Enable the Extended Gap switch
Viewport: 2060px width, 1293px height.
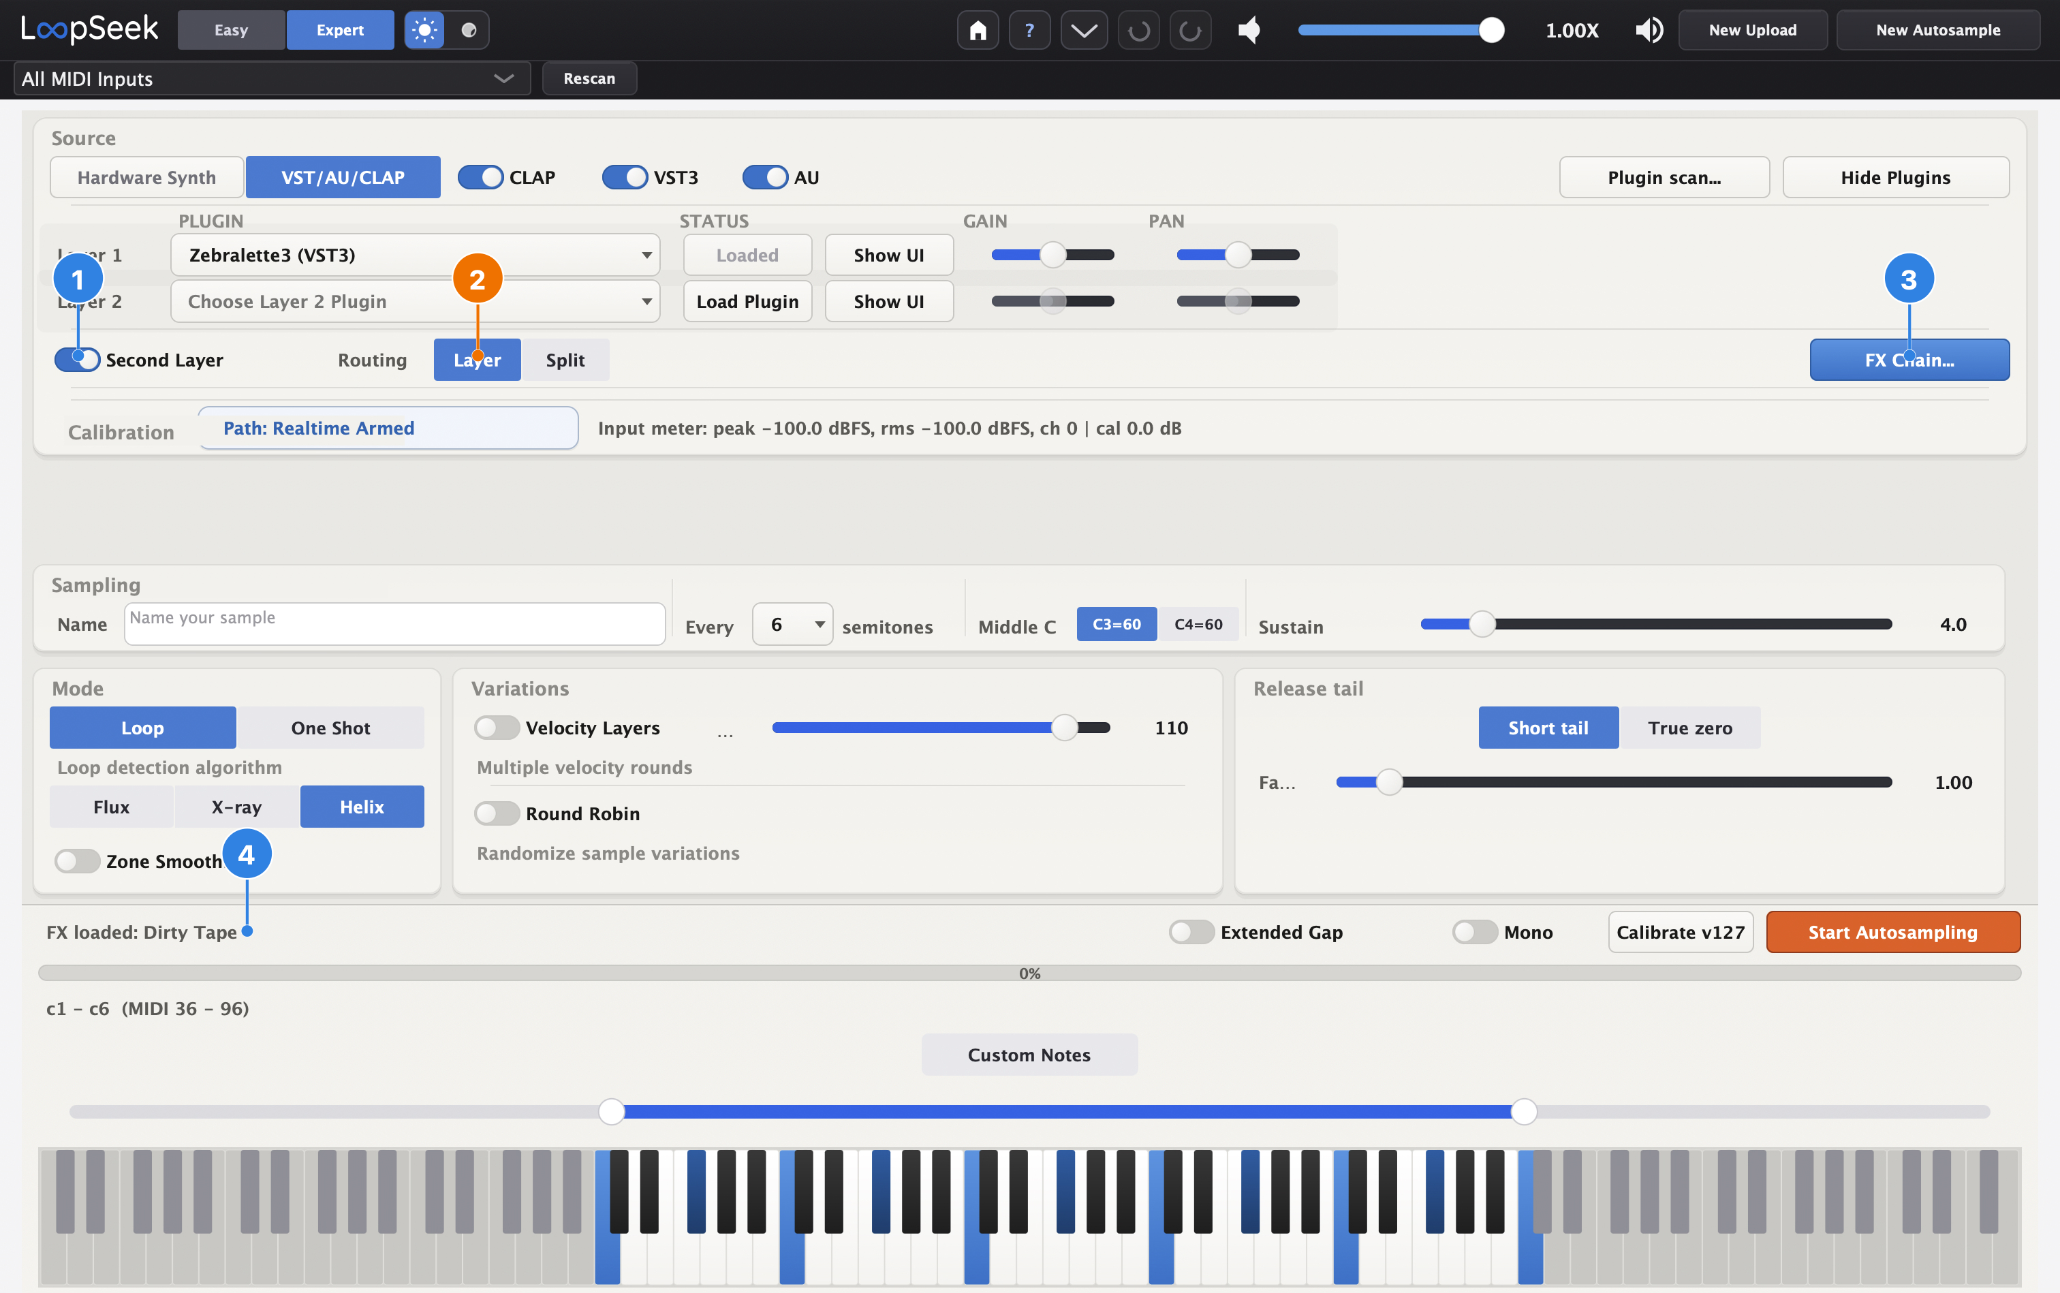(x=1191, y=932)
